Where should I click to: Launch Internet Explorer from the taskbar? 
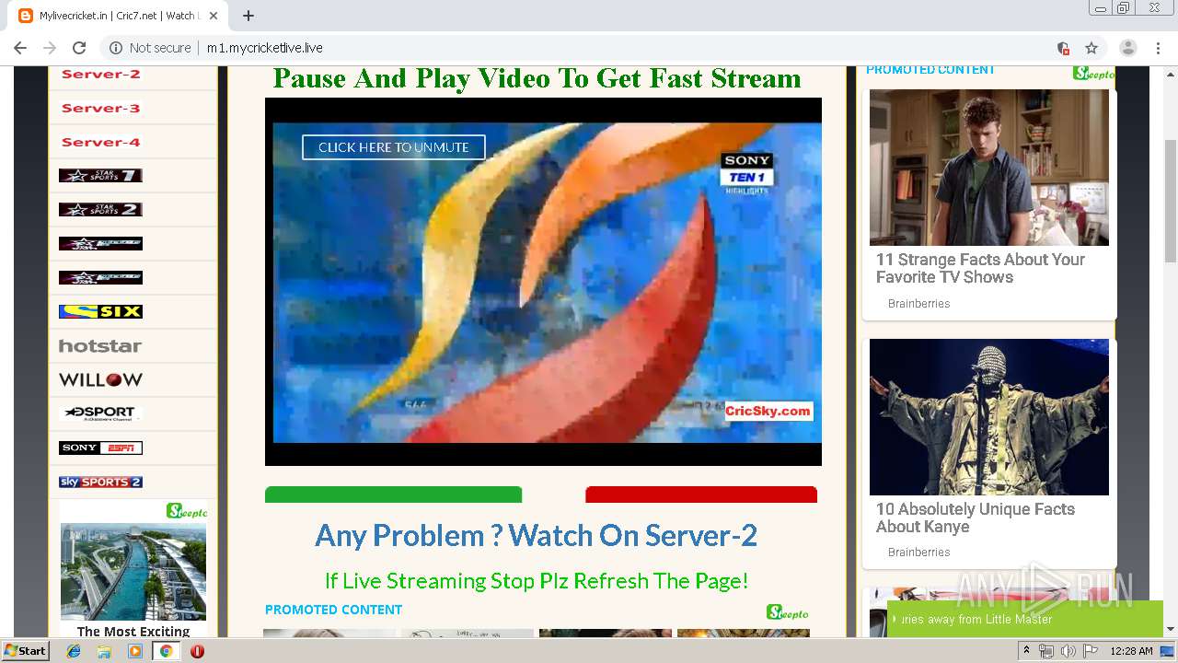(74, 650)
